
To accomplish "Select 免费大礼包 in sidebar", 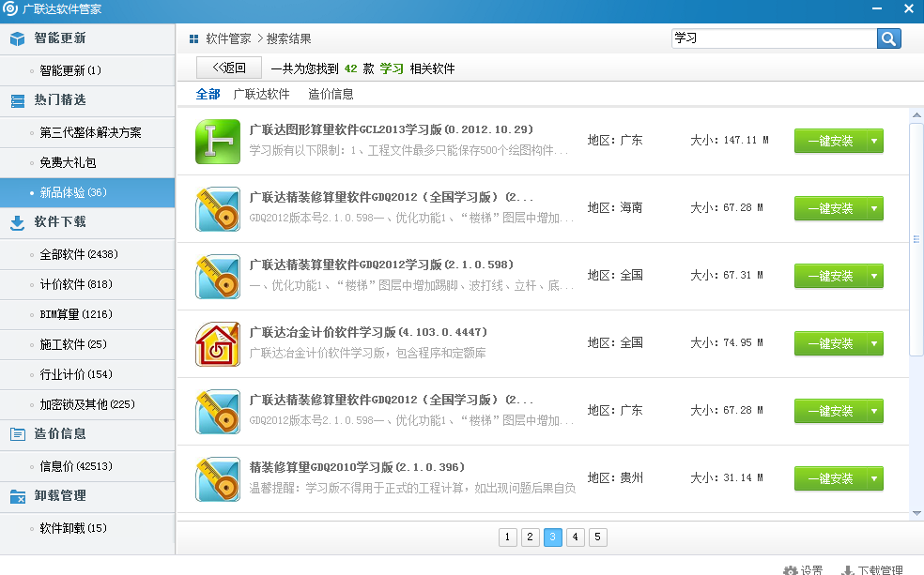I will point(88,162).
